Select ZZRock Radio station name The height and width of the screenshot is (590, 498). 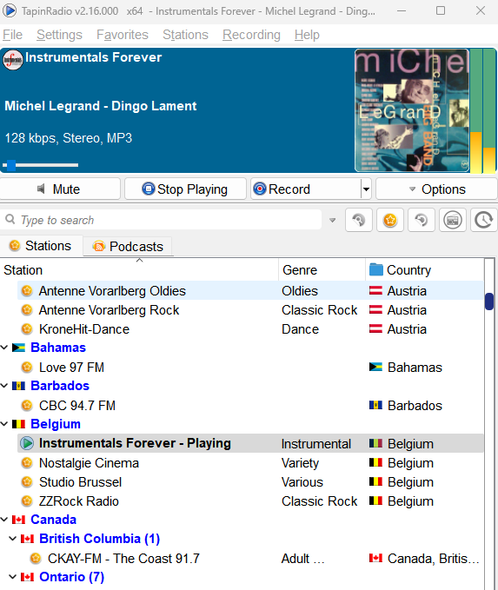click(x=79, y=501)
